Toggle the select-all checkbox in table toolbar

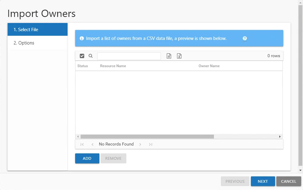click(x=82, y=56)
